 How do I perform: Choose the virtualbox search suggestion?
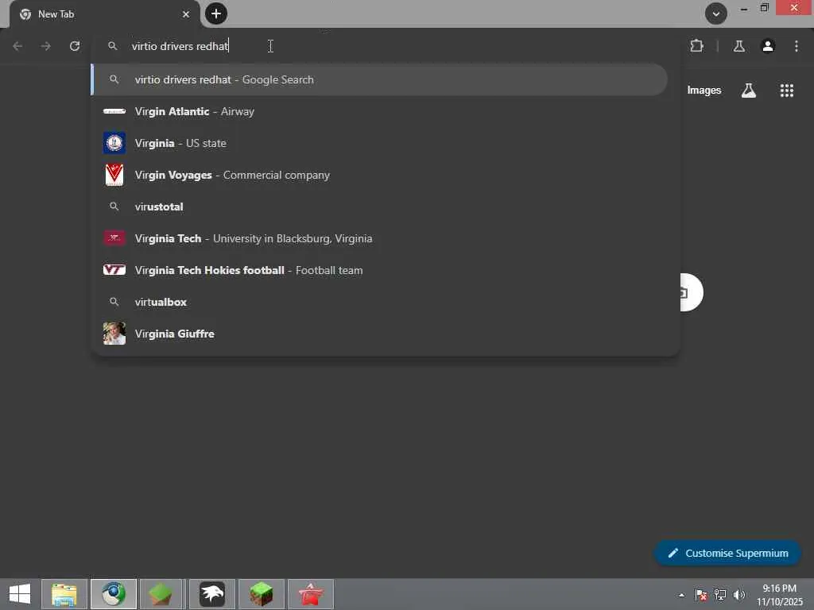click(x=379, y=302)
